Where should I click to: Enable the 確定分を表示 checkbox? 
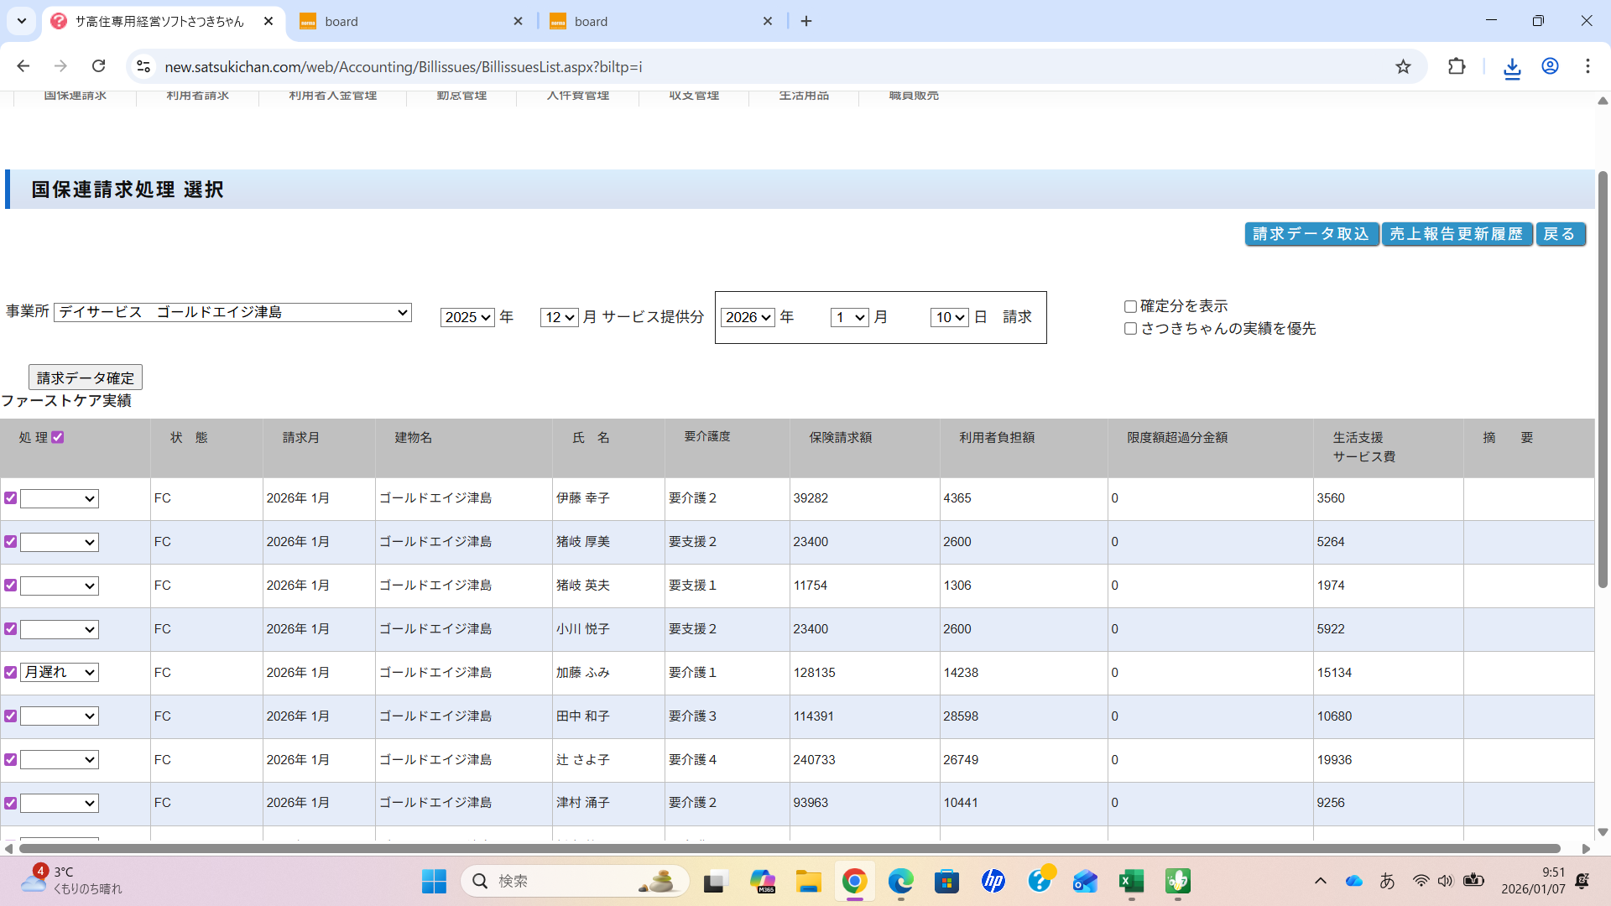tap(1130, 307)
